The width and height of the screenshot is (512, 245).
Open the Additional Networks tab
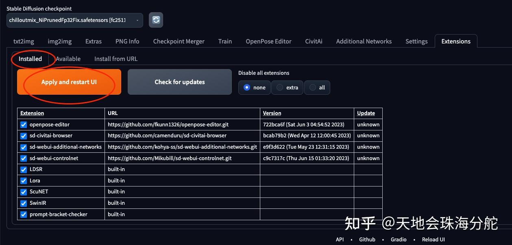click(364, 41)
